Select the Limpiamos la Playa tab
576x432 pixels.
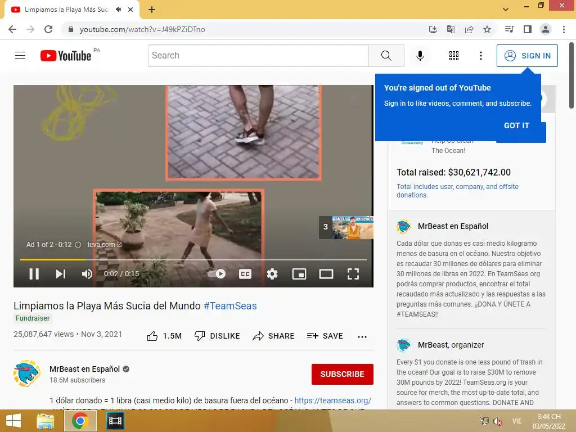(71, 10)
